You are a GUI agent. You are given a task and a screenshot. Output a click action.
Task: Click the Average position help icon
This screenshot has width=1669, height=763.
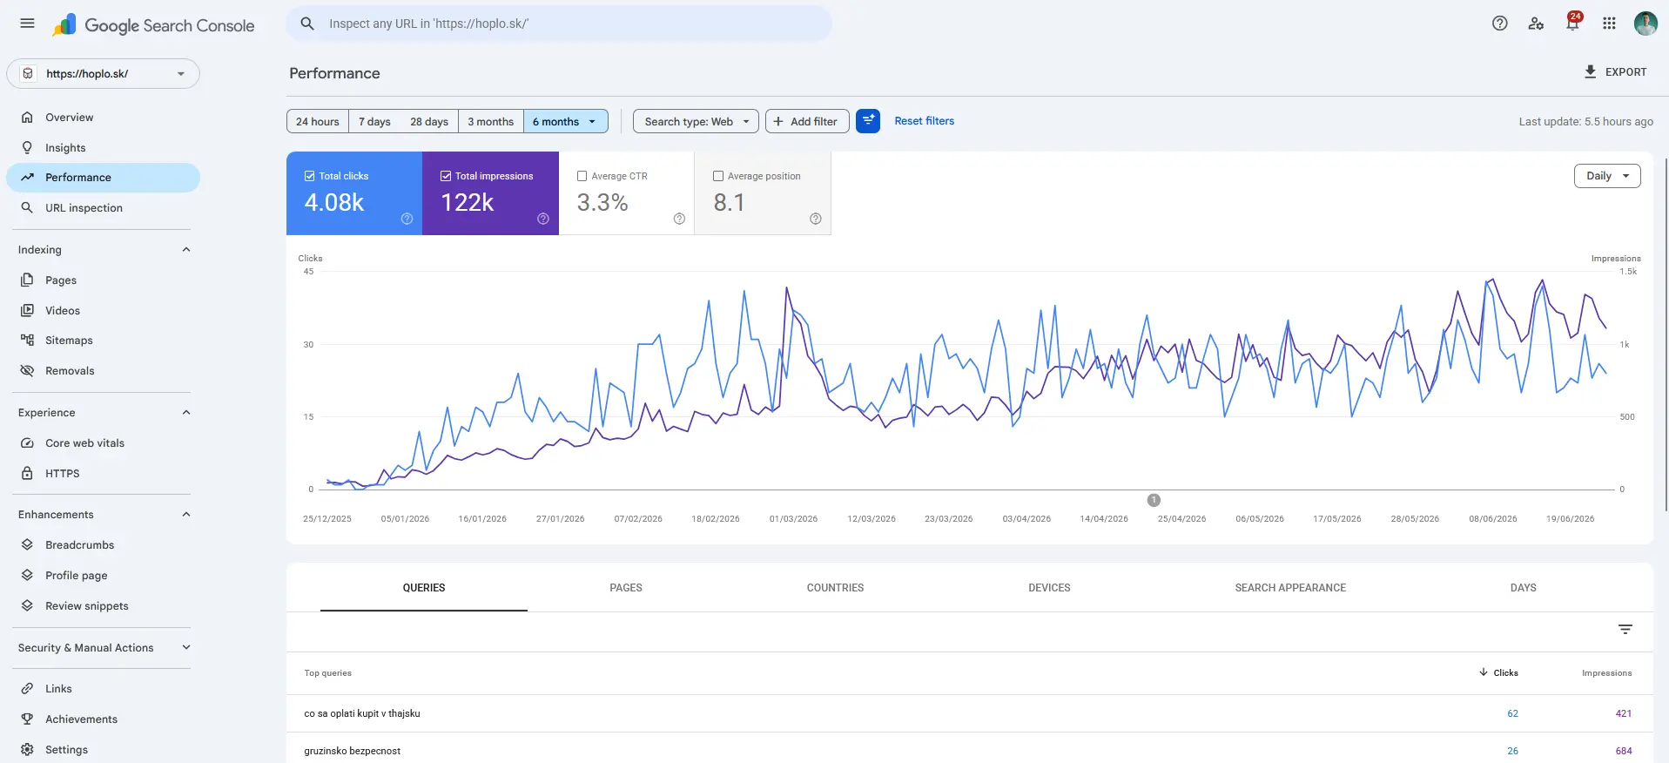(x=816, y=219)
